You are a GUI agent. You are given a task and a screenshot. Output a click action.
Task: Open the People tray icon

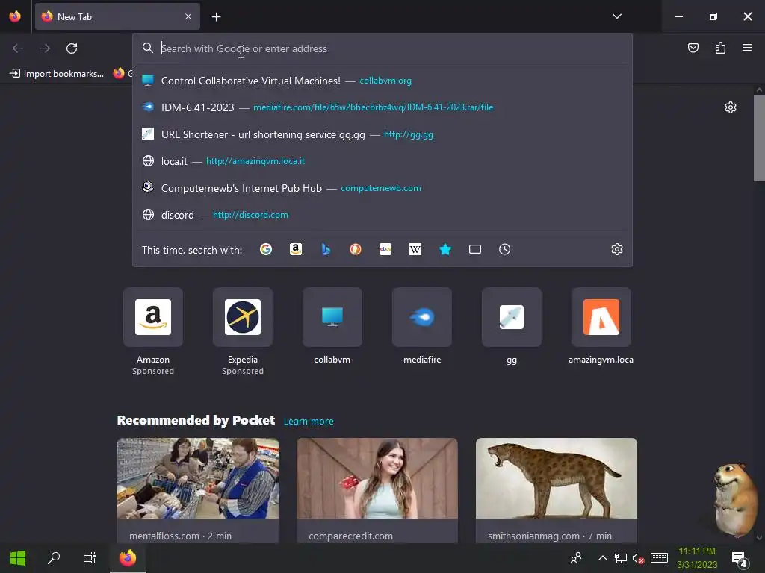point(576,558)
